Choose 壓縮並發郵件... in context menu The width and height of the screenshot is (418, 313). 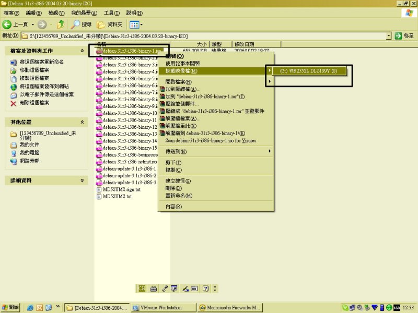(x=216, y=104)
